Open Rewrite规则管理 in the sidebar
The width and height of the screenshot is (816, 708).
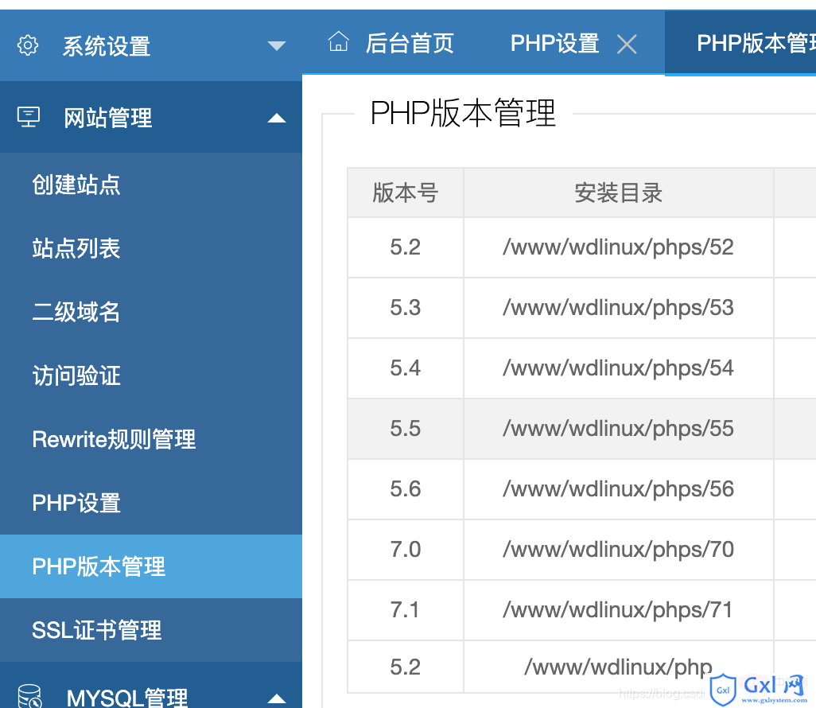coord(151,439)
